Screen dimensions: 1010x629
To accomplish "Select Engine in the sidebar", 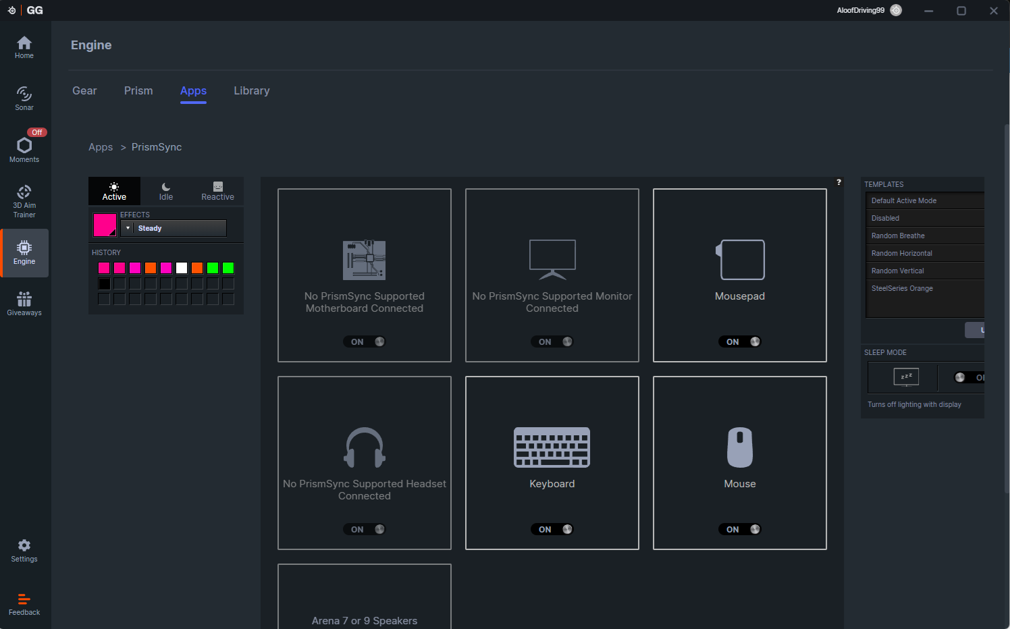I will pos(24,253).
